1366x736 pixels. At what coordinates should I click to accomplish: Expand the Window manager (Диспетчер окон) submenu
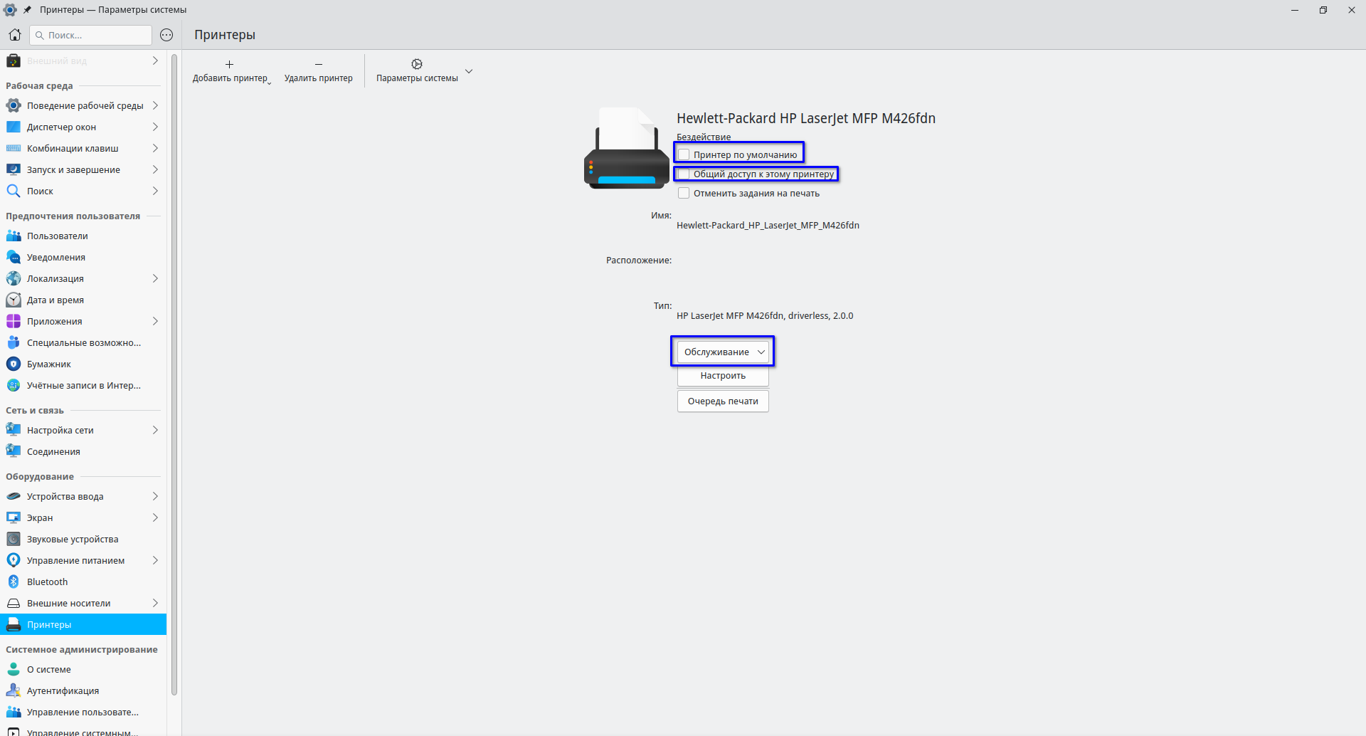(x=154, y=127)
